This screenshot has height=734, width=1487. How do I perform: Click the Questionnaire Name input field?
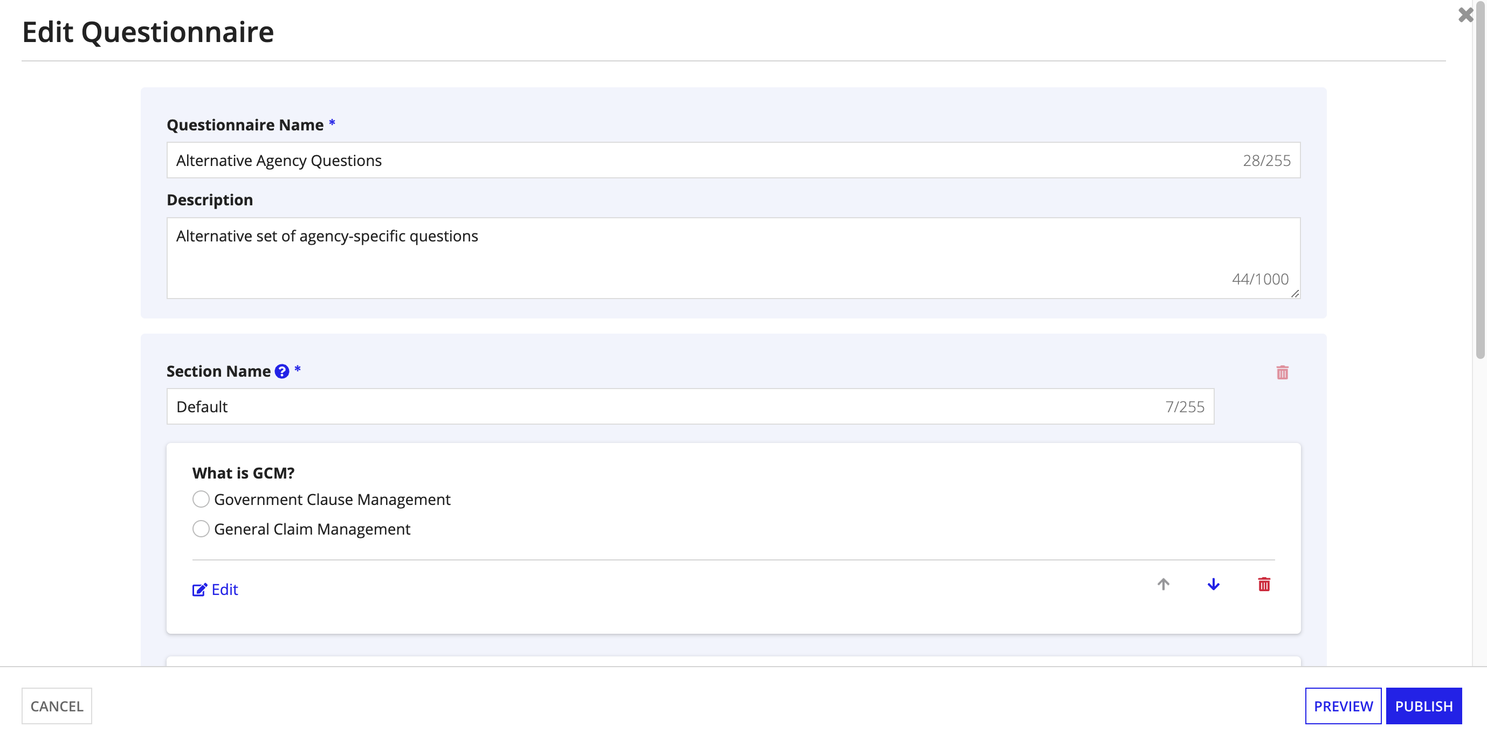pyautogui.click(x=733, y=161)
